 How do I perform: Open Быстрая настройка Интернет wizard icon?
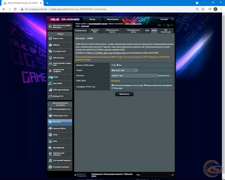(x=50, y=26)
